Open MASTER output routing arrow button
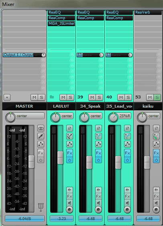This screenshot has height=226, width=163. pos(41,136)
